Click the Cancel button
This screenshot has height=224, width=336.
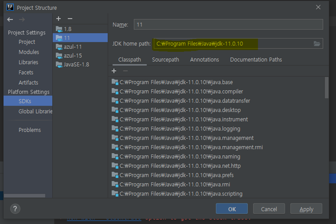click(269, 209)
